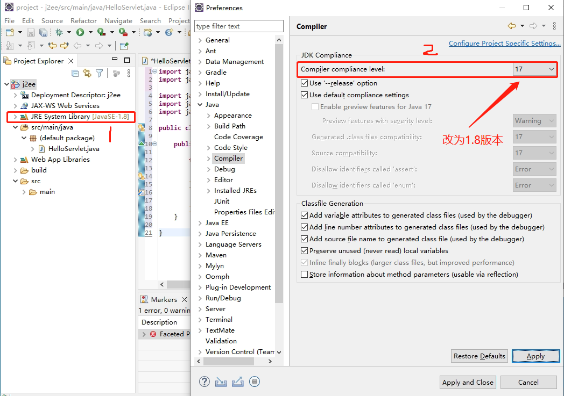The height and width of the screenshot is (396, 564).
Task: Select HelloServlet.java in Project Explorer
Action: [74, 149]
